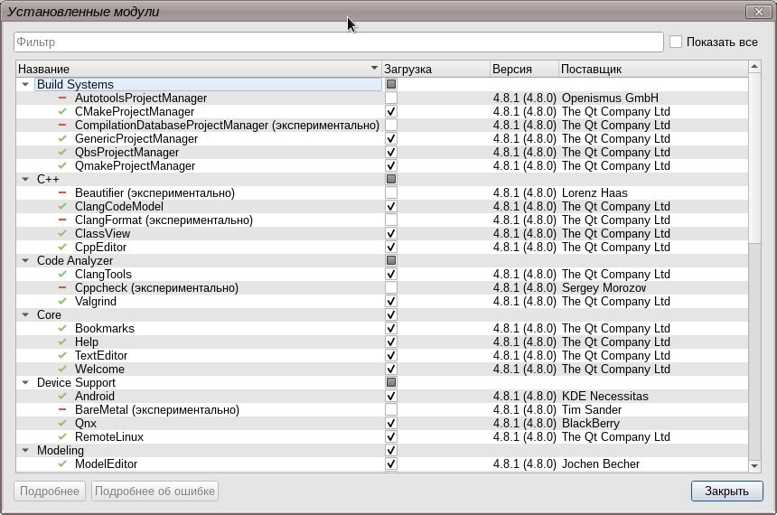Click green check icon beside QbsProjectManager
This screenshot has height=515, width=777.
(x=62, y=152)
